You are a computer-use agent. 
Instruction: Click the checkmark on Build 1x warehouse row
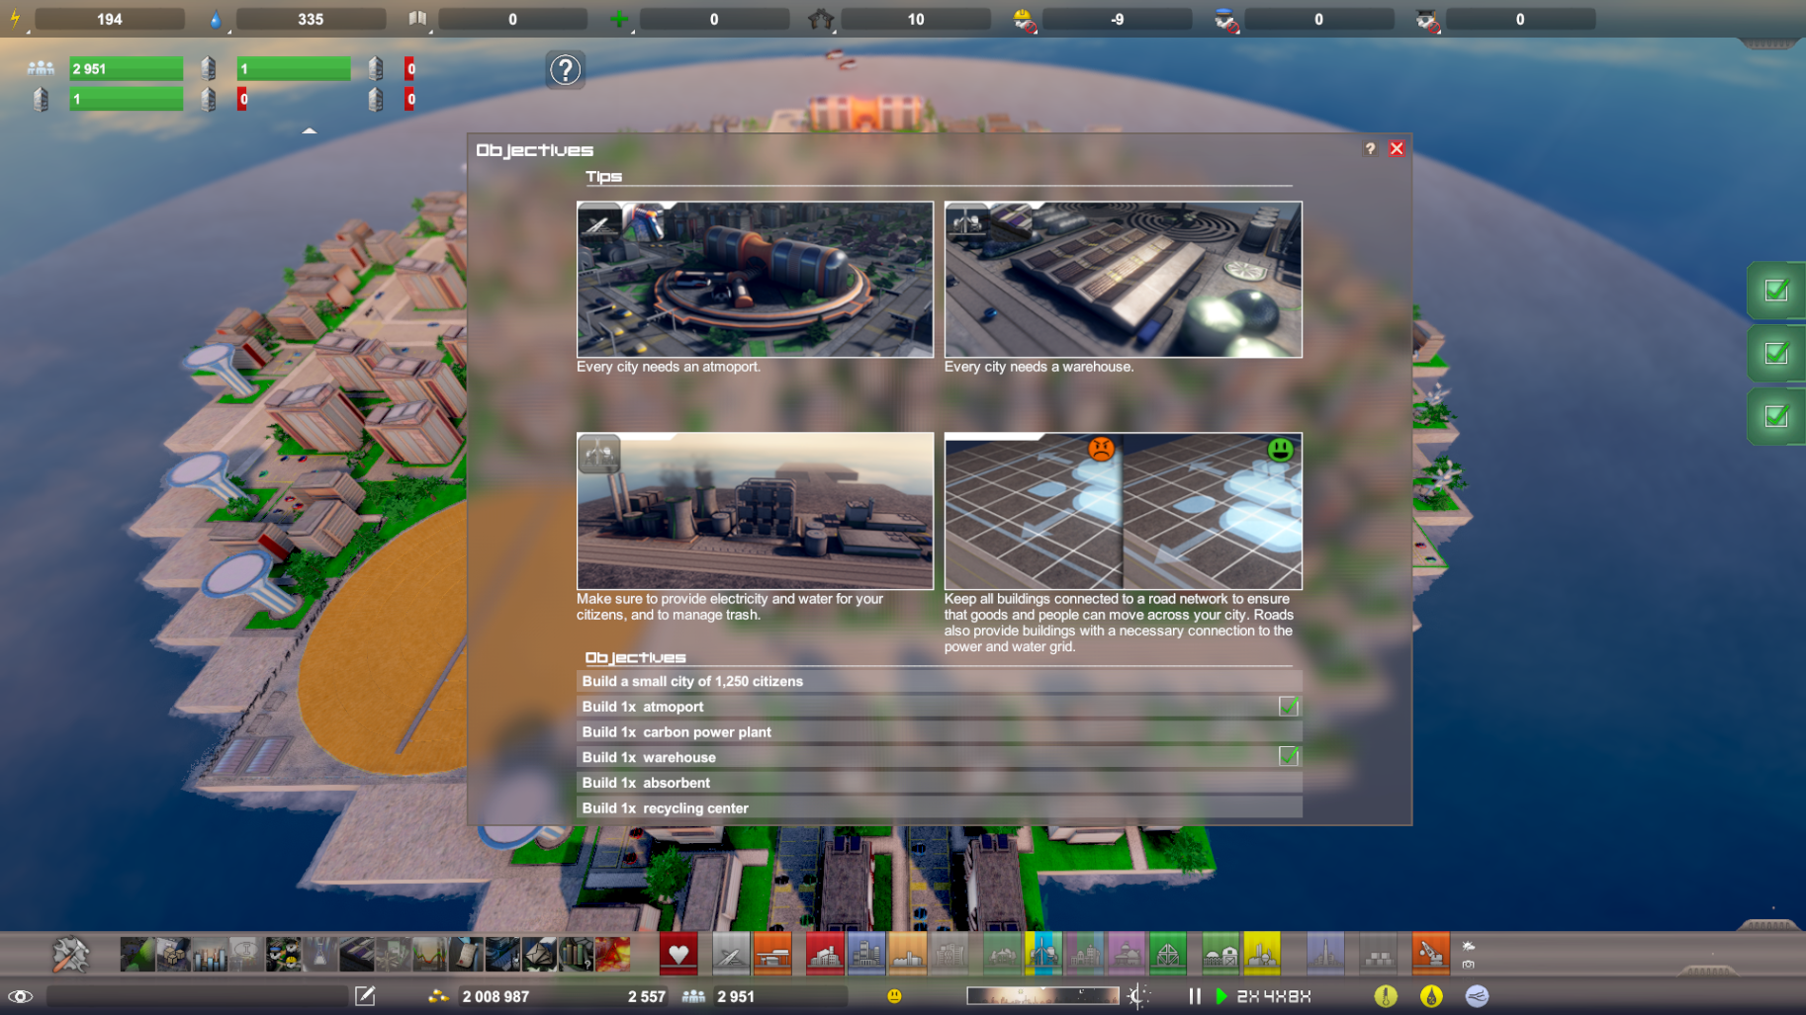coord(1288,756)
